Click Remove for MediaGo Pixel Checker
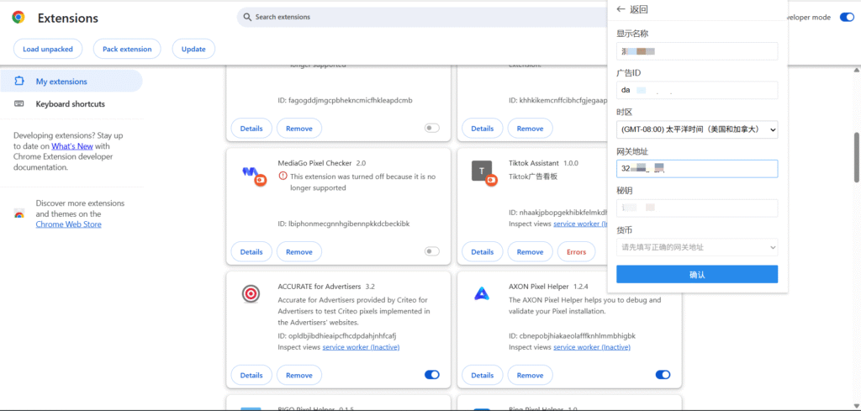 (299, 252)
